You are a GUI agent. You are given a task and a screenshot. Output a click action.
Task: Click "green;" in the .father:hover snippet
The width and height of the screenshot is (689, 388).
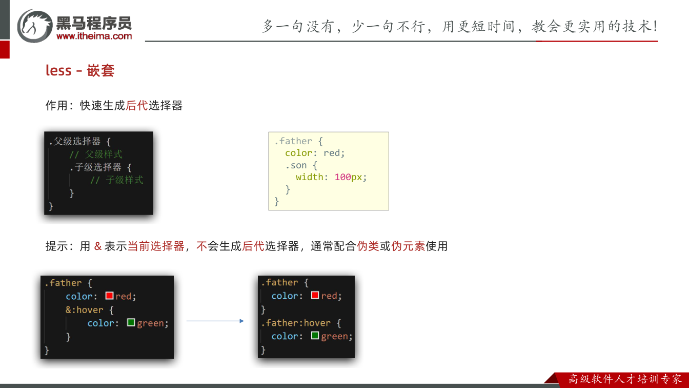337,336
